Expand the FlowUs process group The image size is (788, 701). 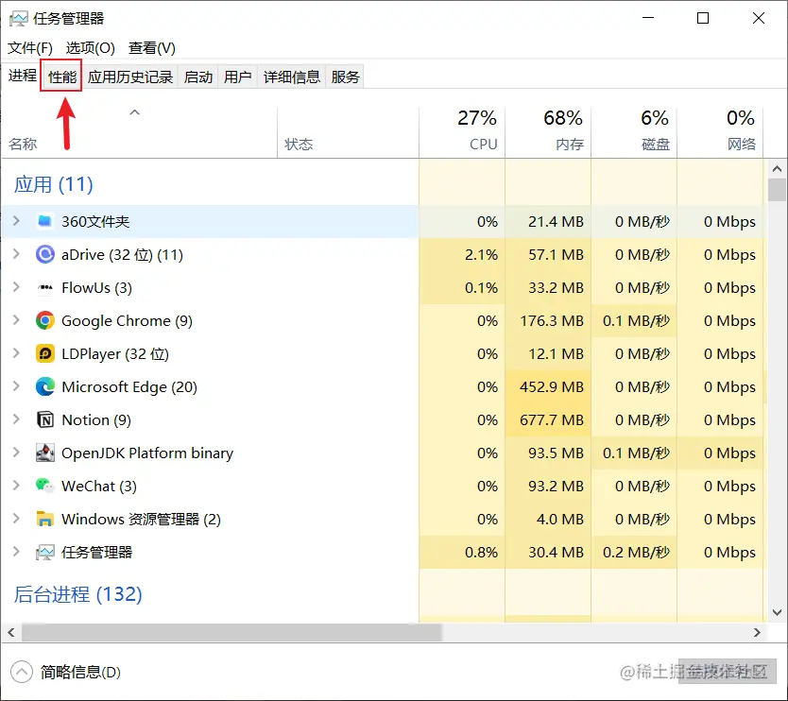coord(16,287)
